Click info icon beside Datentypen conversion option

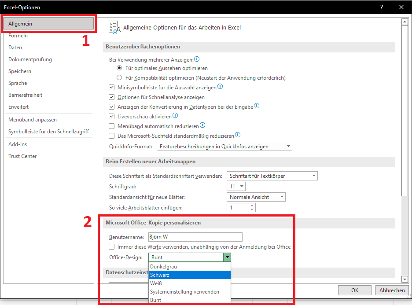[x=257, y=106]
